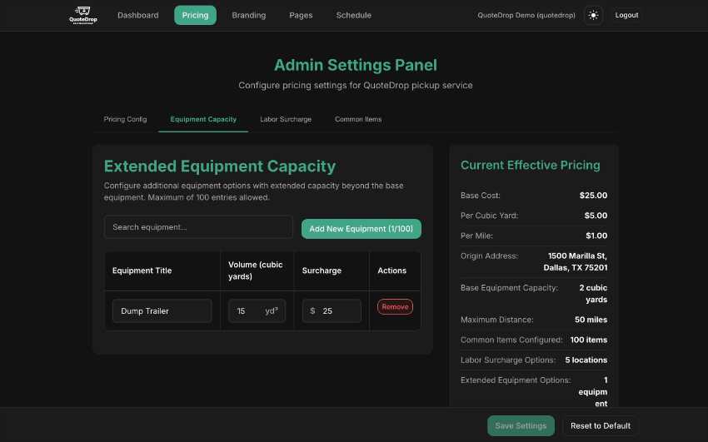Focus the Search equipment field

[x=198, y=227]
